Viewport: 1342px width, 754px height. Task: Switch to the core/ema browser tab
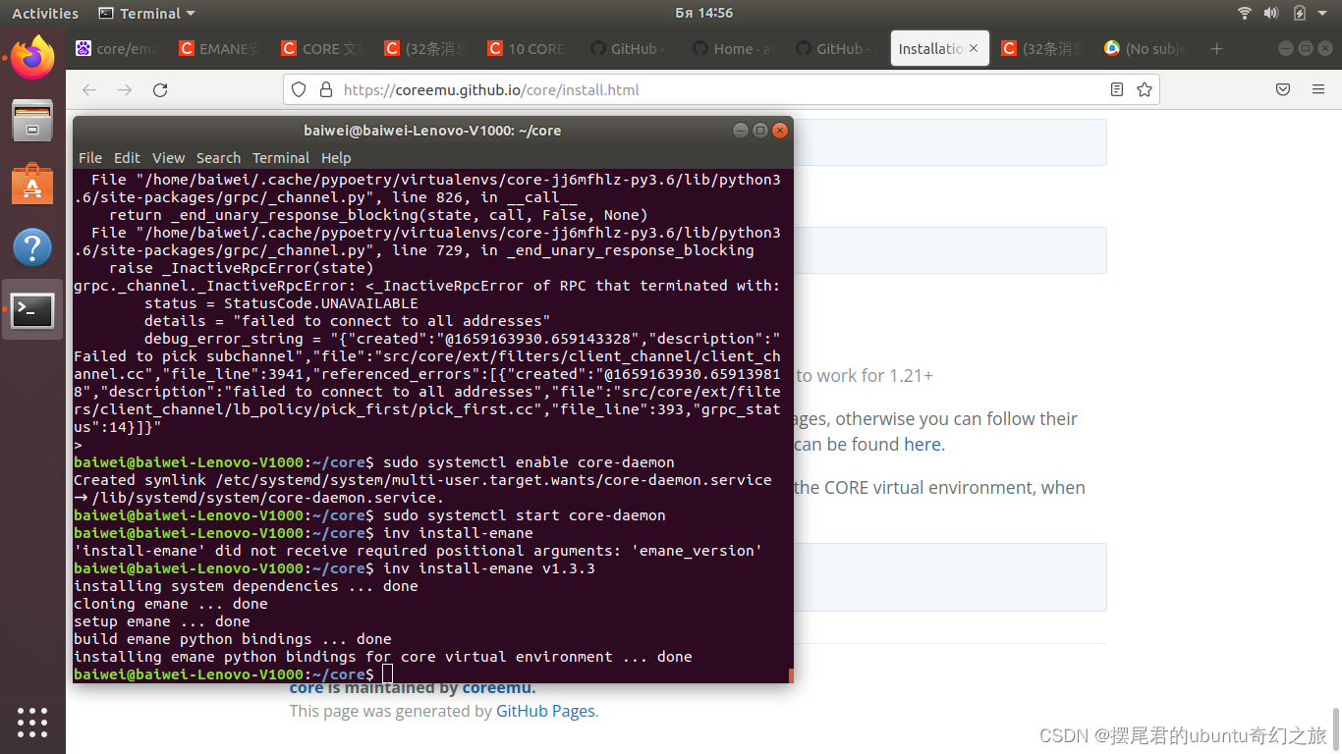click(x=117, y=48)
